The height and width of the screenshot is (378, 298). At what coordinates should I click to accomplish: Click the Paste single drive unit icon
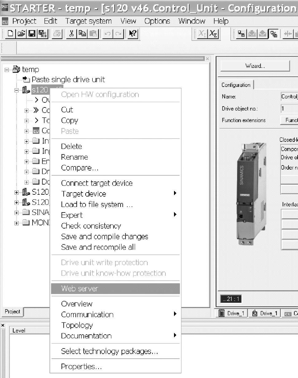coord(27,80)
